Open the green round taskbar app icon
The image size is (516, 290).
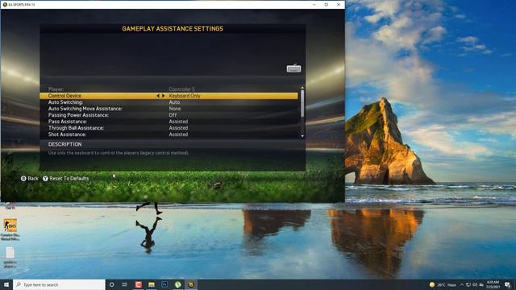point(177,284)
